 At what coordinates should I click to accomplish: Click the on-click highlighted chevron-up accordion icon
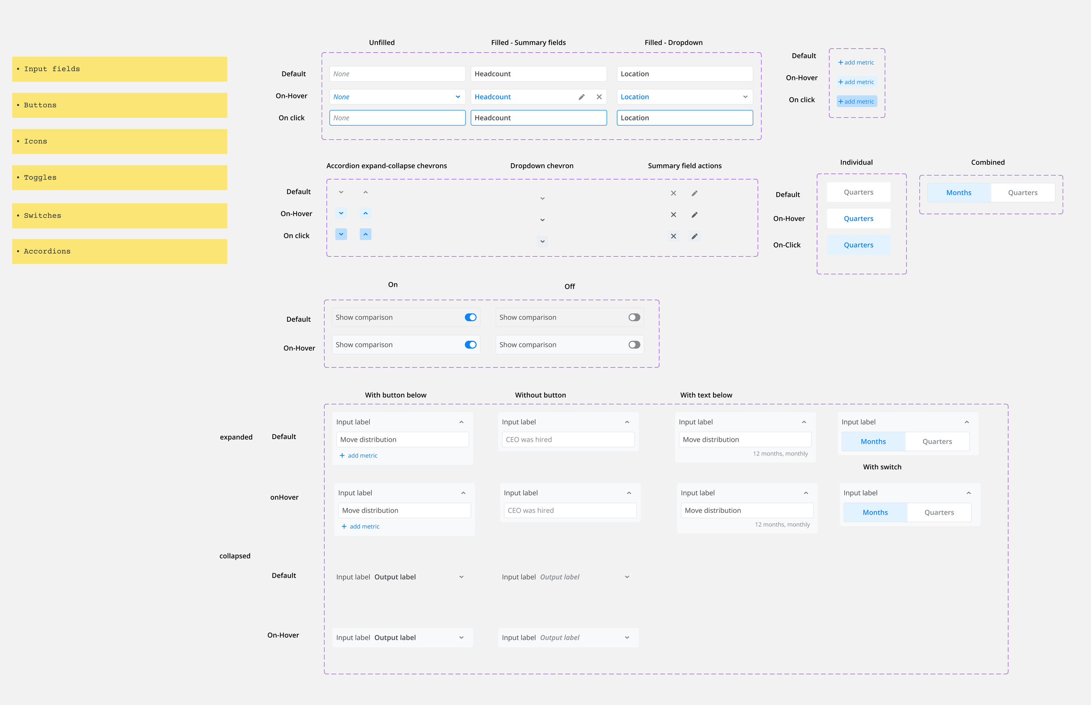(365, 234)
